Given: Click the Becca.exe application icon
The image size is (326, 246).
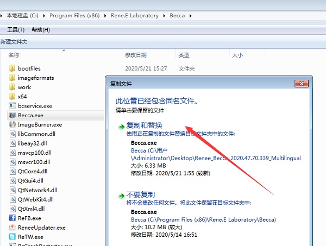Looking at the screenshot, I should click(x=12, y=115).
